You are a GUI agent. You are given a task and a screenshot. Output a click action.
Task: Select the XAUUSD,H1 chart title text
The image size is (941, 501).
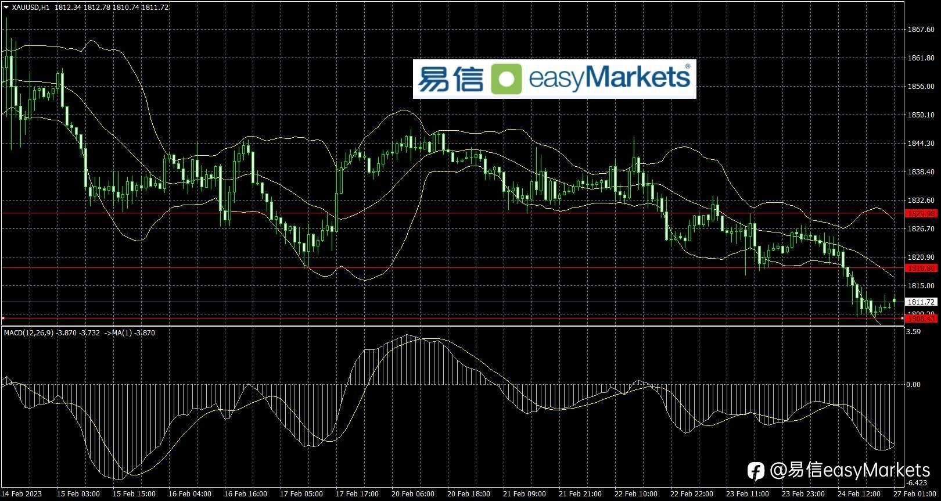point(31,8)
